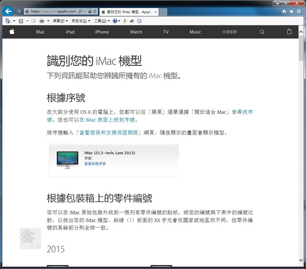Expand the Help dropdown arrow
This screenshot has width=306, height=269.
[x=119, y=21]
